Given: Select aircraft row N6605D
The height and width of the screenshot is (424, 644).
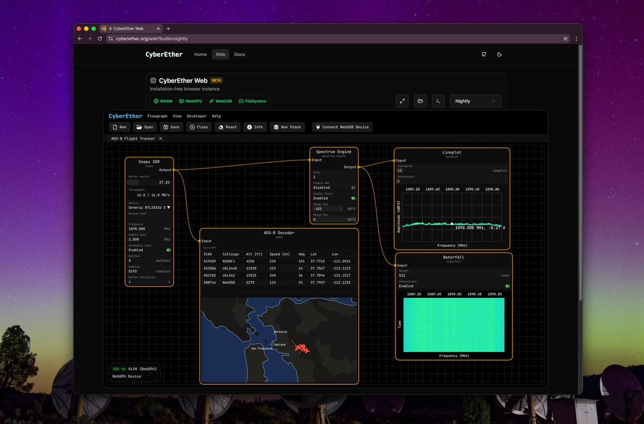Looking at the screenshot, I should pos(279,282).
